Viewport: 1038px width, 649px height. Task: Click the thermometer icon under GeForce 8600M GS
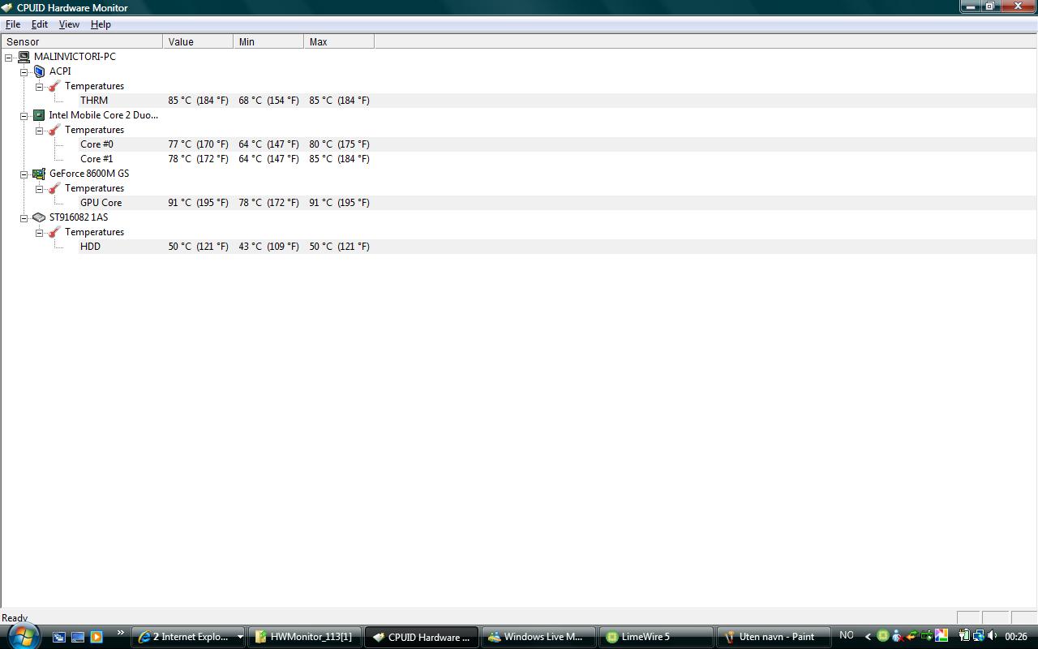pos(54,188)
